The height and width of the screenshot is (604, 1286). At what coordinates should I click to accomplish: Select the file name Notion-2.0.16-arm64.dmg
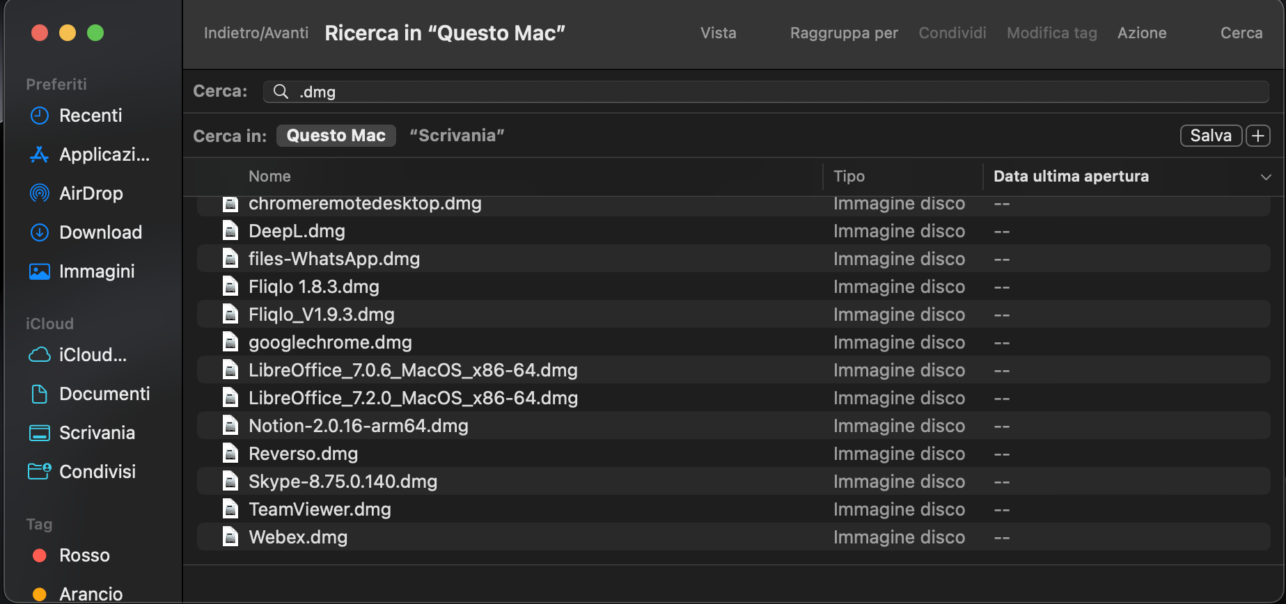click(359, 426)
